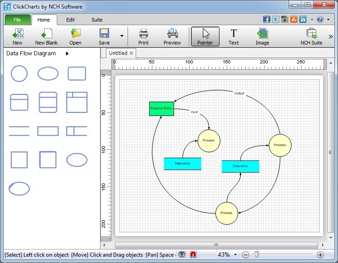338x263 pixels.
Task: Switch to the Suite tab
Action: click(97, 20)
